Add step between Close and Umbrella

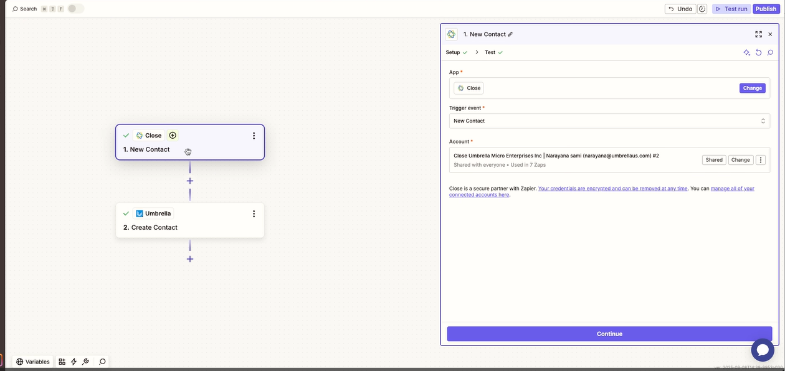click(190, 181)
